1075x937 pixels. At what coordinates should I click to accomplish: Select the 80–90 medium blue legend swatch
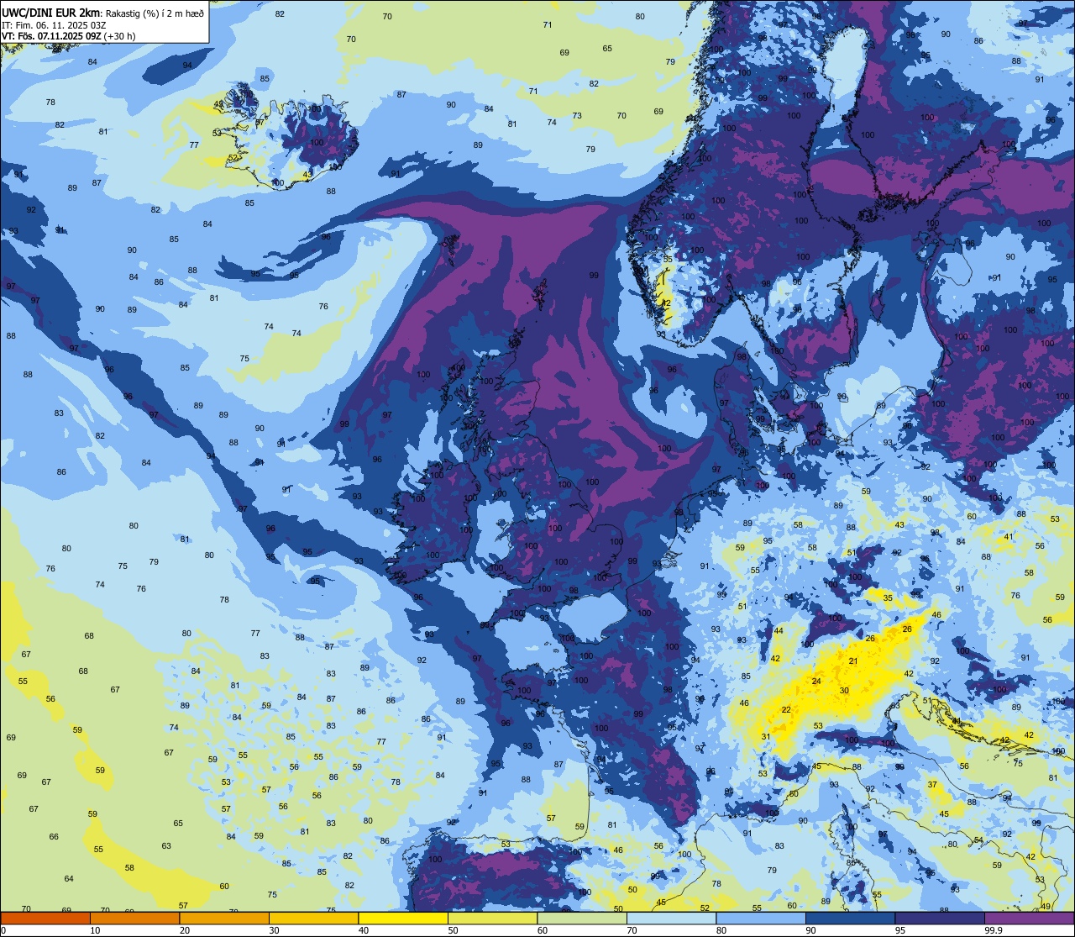tap(761, 919)
